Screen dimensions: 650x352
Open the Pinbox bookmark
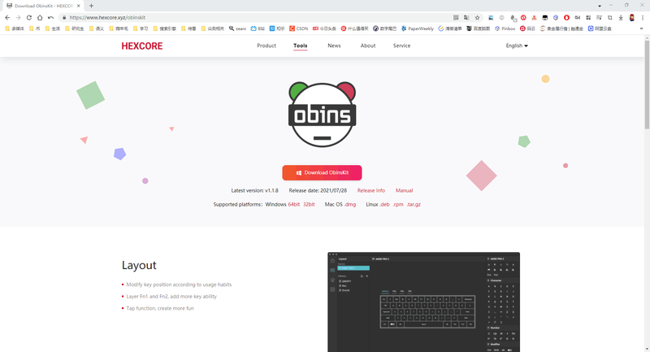click(505, 28)
